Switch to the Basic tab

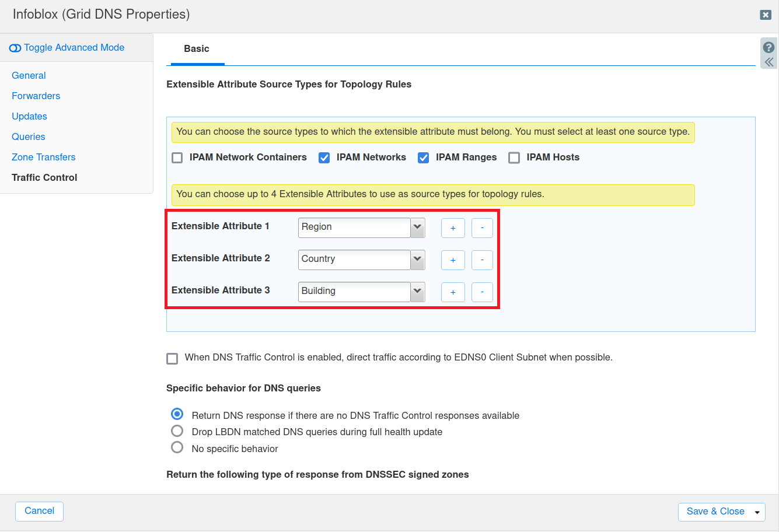(196, 49)
